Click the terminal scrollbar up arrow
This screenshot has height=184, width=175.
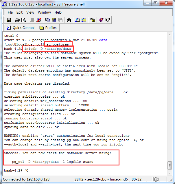[x=170, y=35]
